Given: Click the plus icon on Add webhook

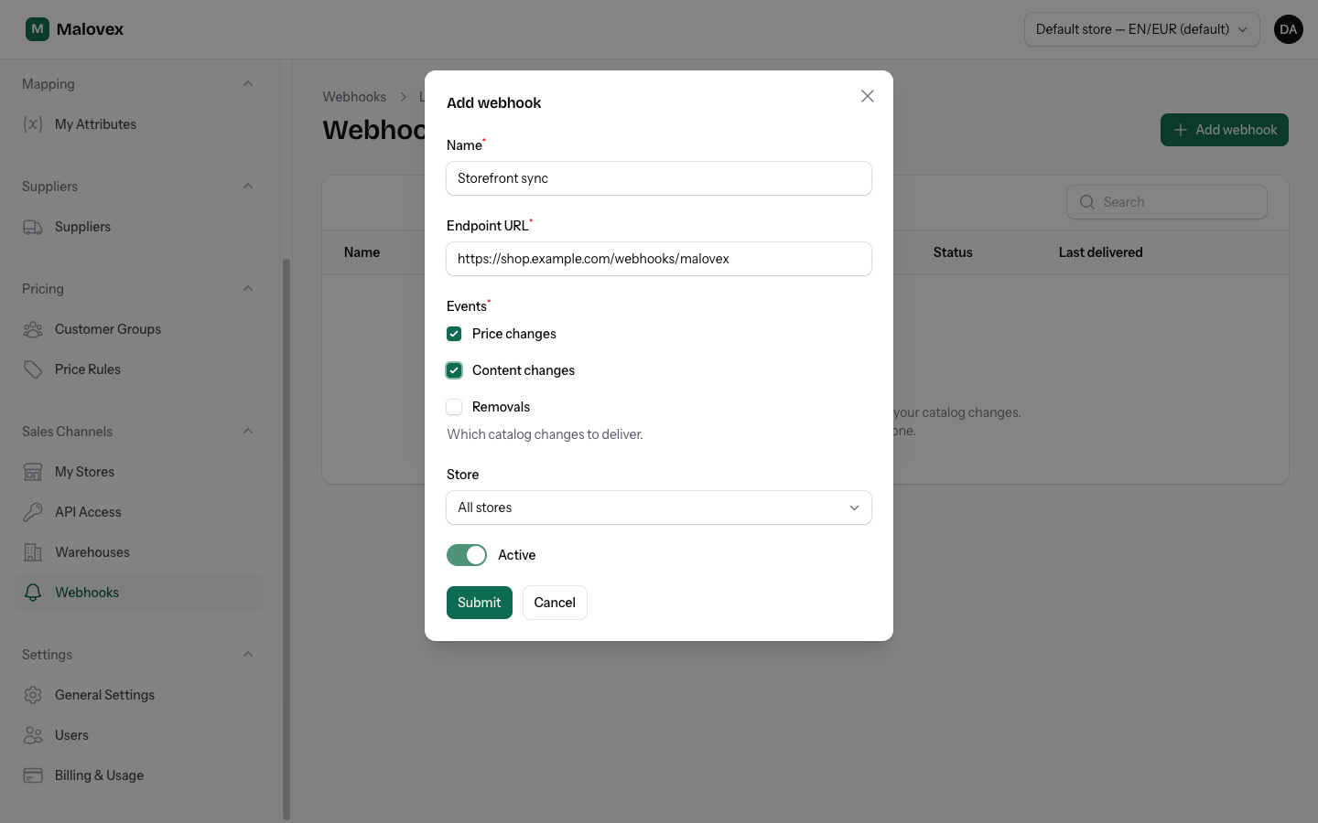Looking at the screenshot, I should tap(1181, 130).
